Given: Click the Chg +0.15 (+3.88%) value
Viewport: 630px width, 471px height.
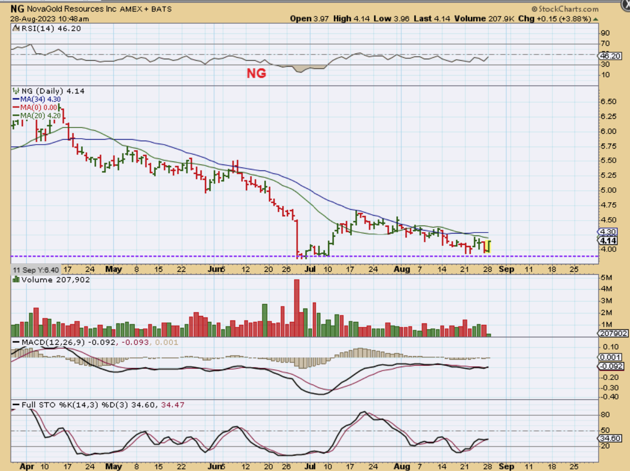Looking at the screenshot, I should (554, 19).
